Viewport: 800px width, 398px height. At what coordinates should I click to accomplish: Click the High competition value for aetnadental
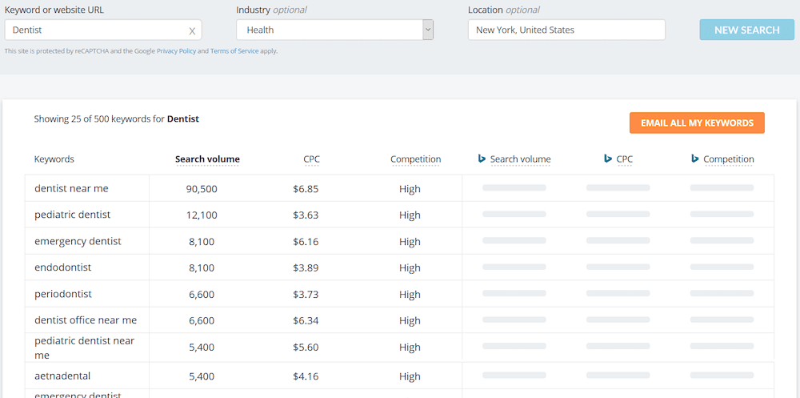point(410,376)
